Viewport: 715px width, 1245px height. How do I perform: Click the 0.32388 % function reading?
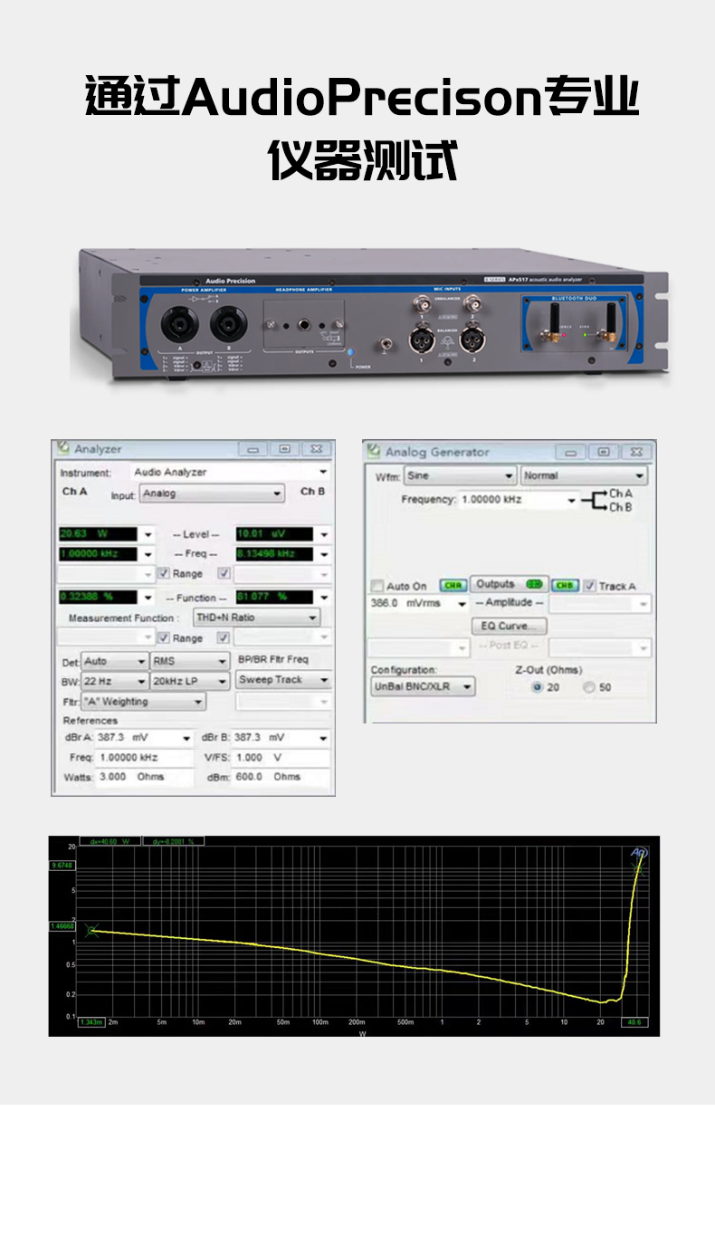(x=98, y=598)
